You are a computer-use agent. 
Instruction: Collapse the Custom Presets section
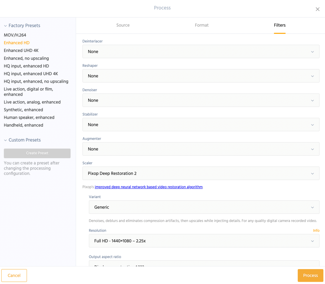6,140
